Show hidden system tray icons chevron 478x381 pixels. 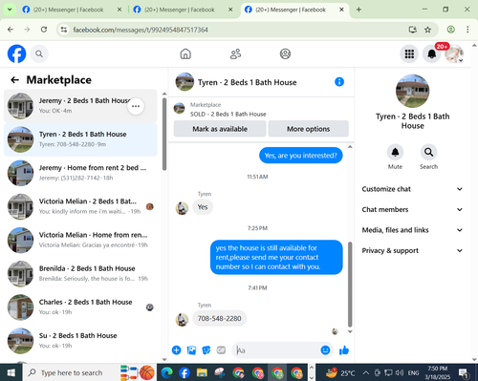(366, 372)
